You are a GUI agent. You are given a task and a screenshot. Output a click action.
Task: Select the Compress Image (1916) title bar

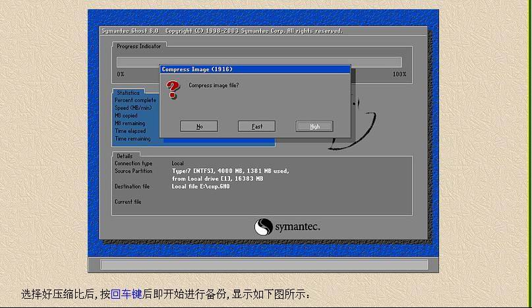click(x=255, y=69)
